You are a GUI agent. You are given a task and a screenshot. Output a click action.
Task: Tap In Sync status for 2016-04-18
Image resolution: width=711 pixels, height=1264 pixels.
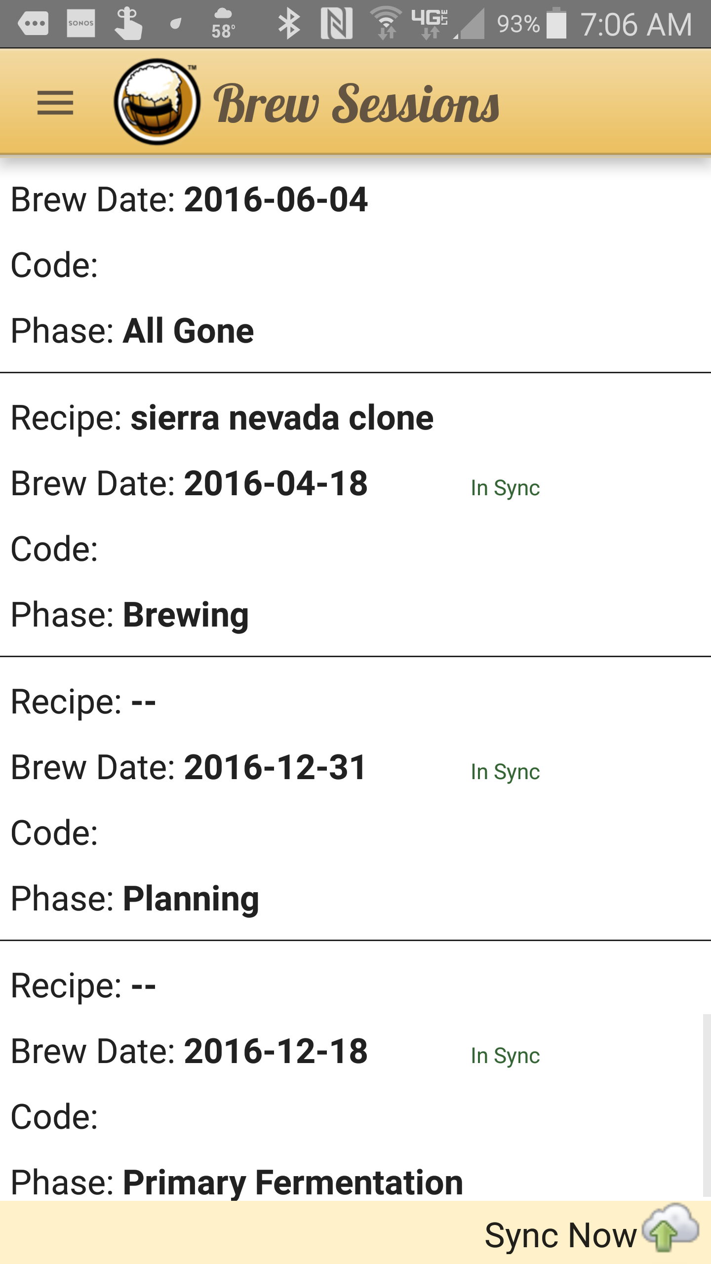(505, 488)
